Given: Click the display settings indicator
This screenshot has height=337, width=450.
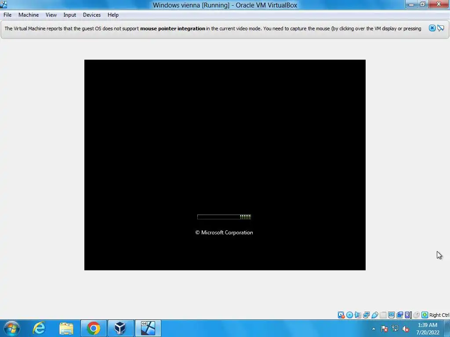Looking at the screenshot, I should point(391,315).
